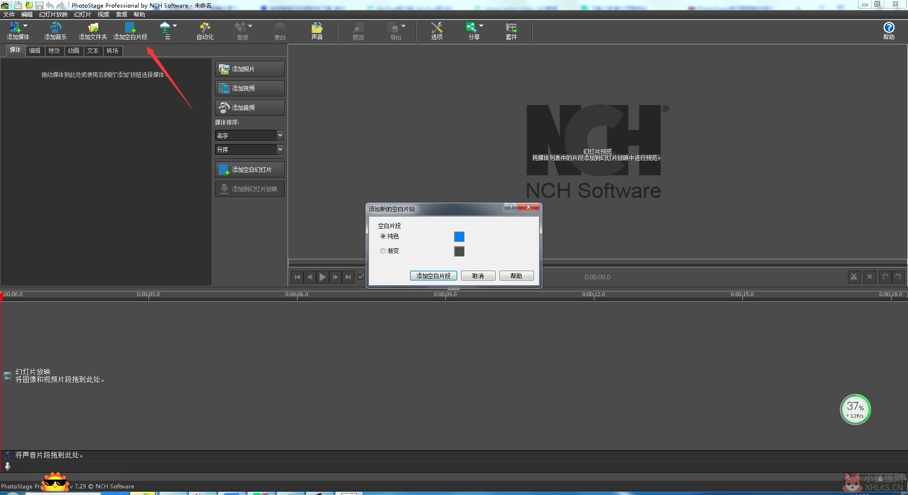Click the step back one frame button
Image resolution: width=908 pixels, height=495 pixels.
[310, 277]
